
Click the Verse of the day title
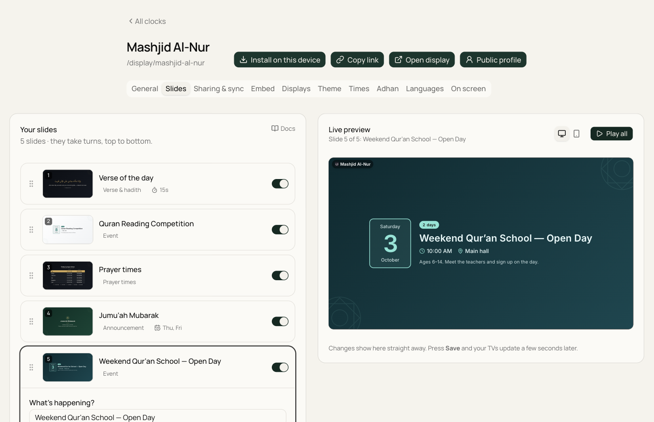click(126, 178)
